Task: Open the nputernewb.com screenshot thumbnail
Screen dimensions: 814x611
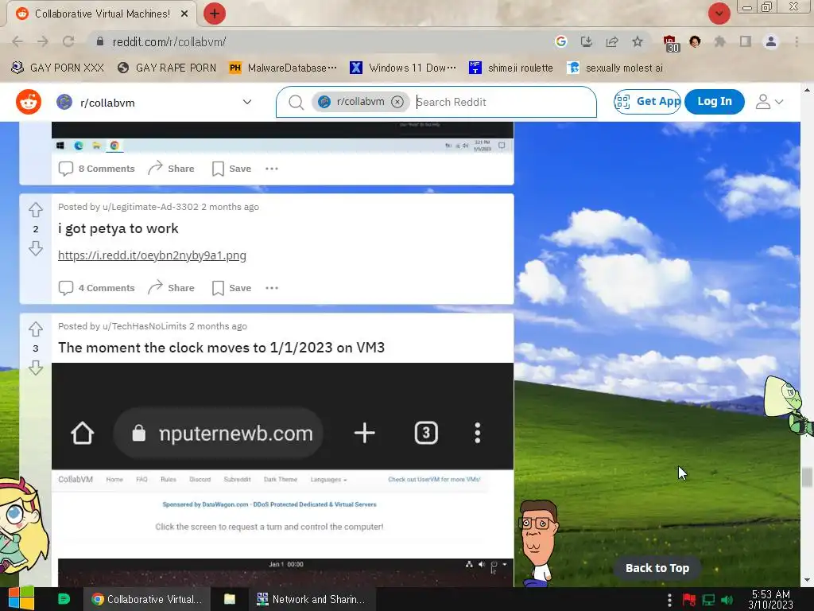Action: coord(282,475)
